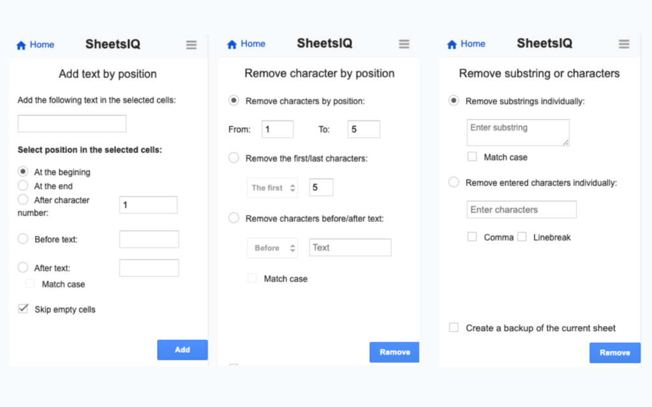The width and height of the screenshot is (652, 407).
Task: Open hamburger menu in Remove character by position panel
Action: click(x=404, y=44)
